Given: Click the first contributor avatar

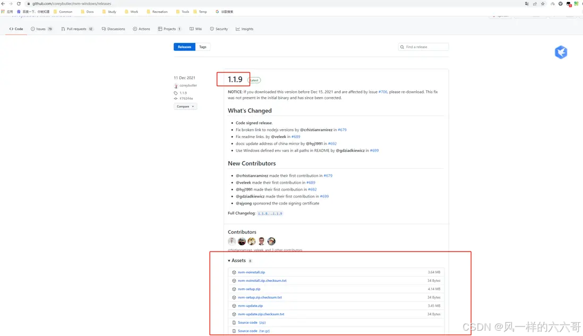Looking at the screenshot, I should [232, 241].
